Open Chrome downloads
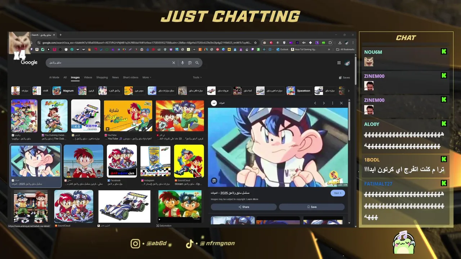 pyautogui.click(x=340, y=42)
